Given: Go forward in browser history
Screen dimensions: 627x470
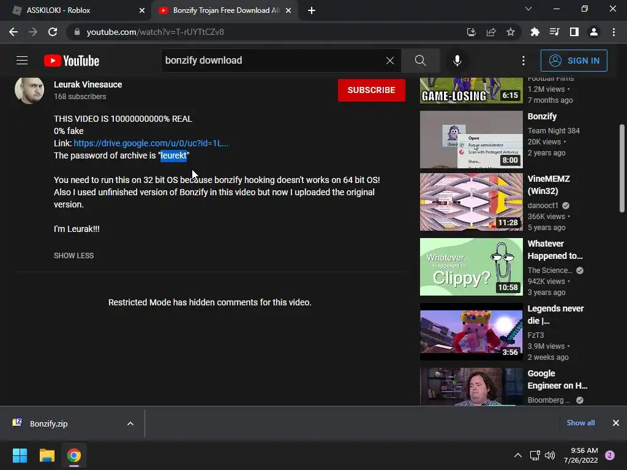Looking at the screenshot, I should (x=33, y=32).
